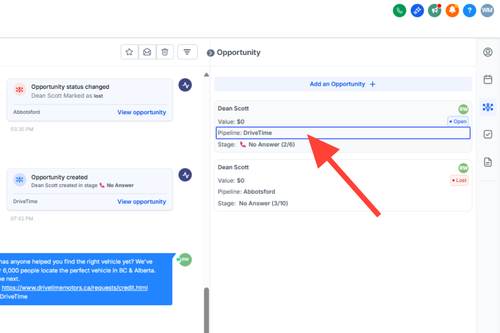Screen dimensions: 500x333
Task: Click the blue help question mark icon
Action: [x=470, y=10]
